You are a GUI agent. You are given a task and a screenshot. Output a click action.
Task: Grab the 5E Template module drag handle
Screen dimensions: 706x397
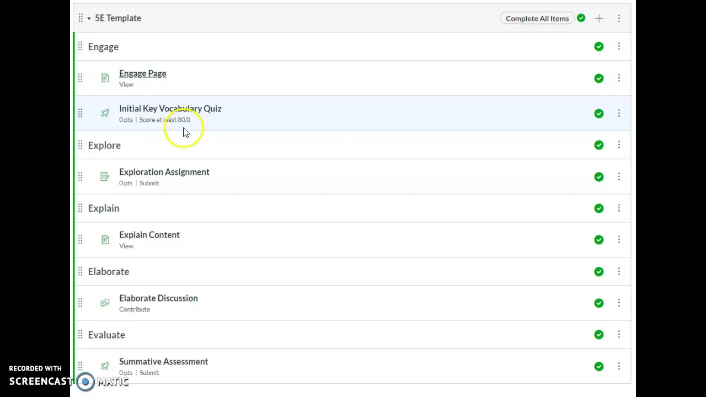pos(81,18)
